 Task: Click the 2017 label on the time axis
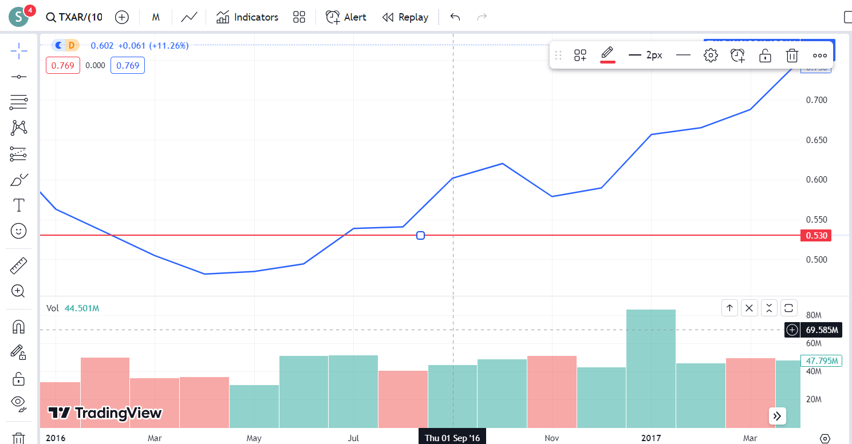pyautogui.click(x=650, y=438)
